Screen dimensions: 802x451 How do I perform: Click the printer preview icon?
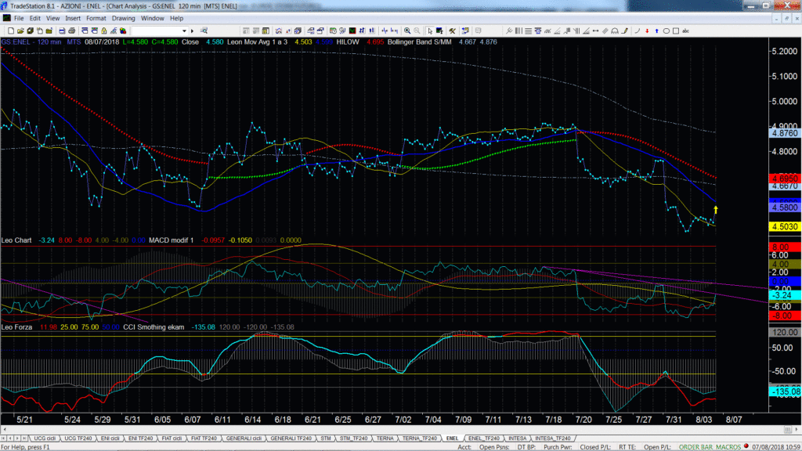71,31
